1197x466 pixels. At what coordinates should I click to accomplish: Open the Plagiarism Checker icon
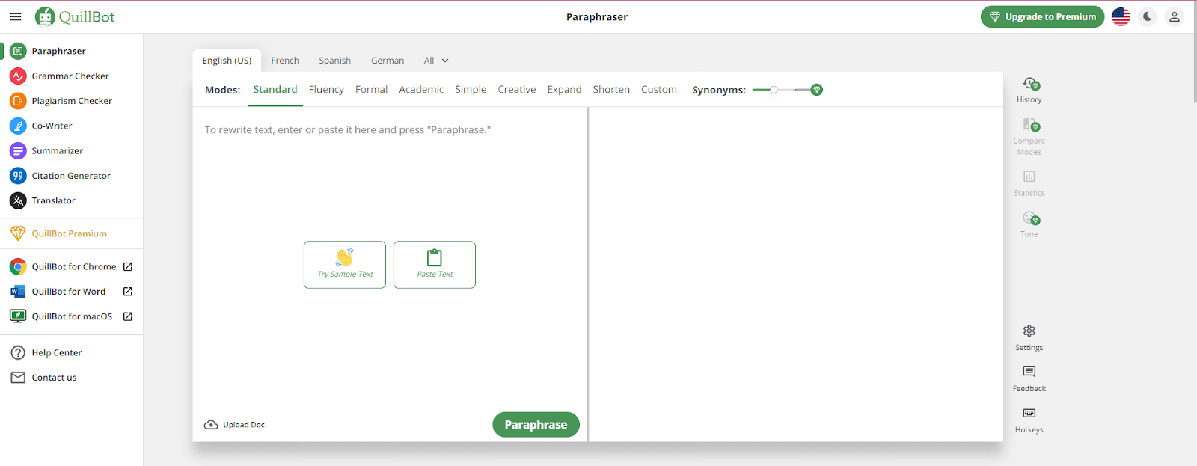[x=18, y=101]
